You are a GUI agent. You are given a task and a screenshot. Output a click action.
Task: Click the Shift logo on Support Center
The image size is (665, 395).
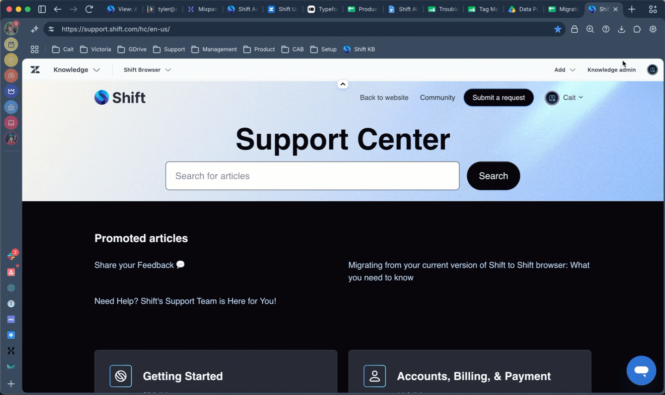120,97
